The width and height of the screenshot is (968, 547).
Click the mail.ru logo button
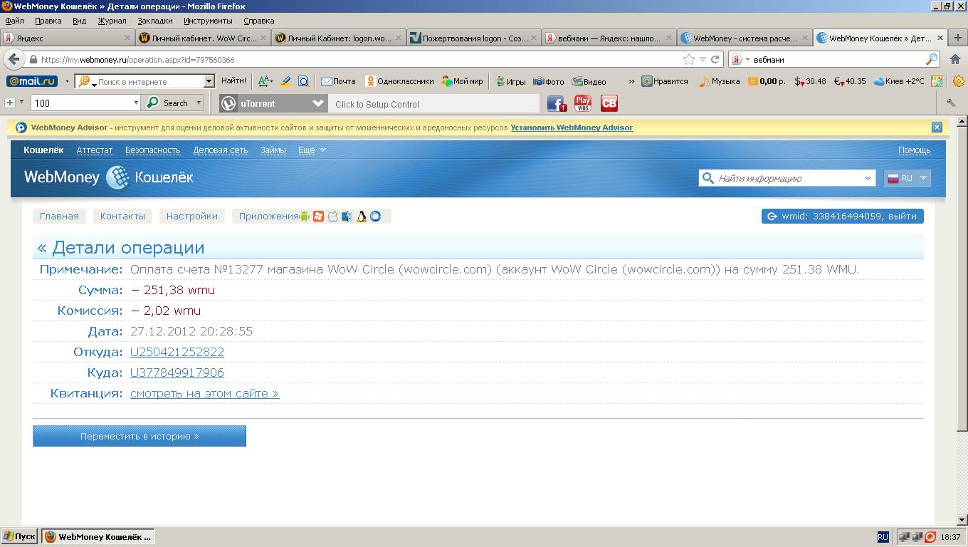pyautogui.click(x=32, y=81)
